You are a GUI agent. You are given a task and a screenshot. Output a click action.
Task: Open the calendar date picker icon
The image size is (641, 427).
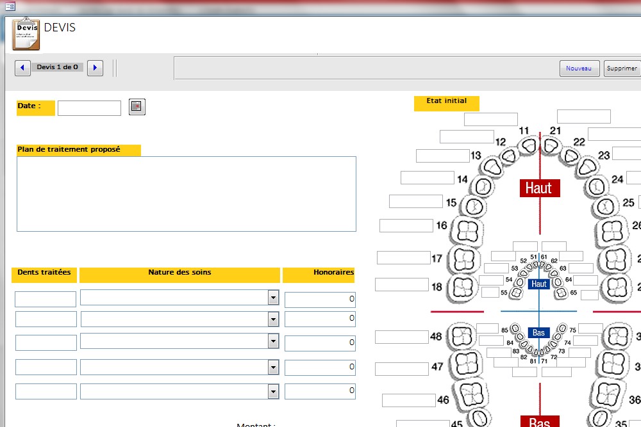click(x=137, y=107)
